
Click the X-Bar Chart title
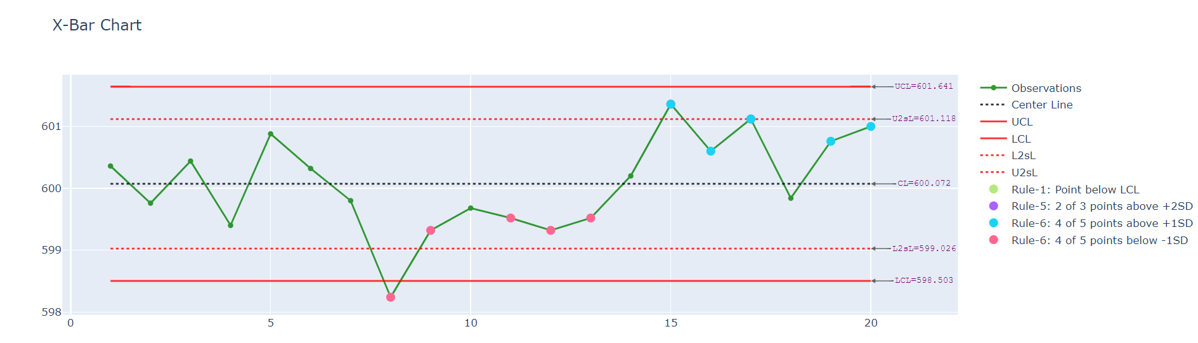point(97,25)
